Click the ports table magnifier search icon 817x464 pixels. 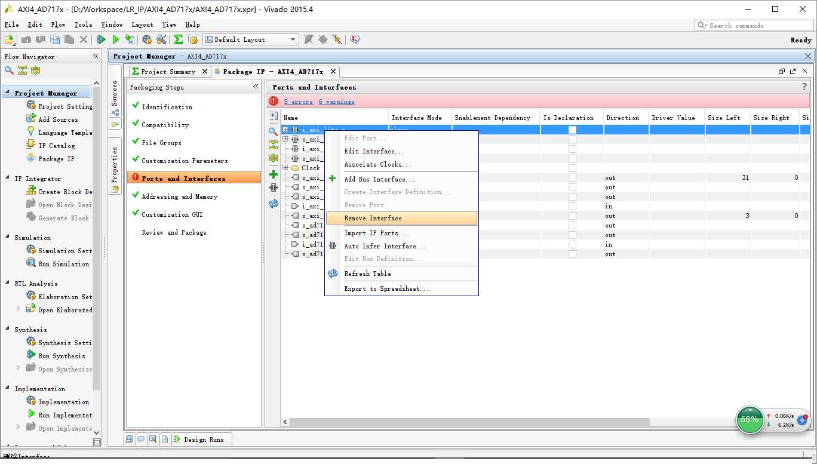(273, 131)
